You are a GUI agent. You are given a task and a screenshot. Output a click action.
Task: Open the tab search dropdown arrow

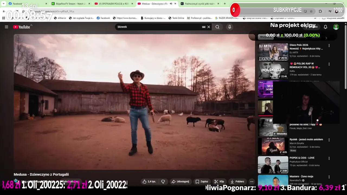coord(4,4)
